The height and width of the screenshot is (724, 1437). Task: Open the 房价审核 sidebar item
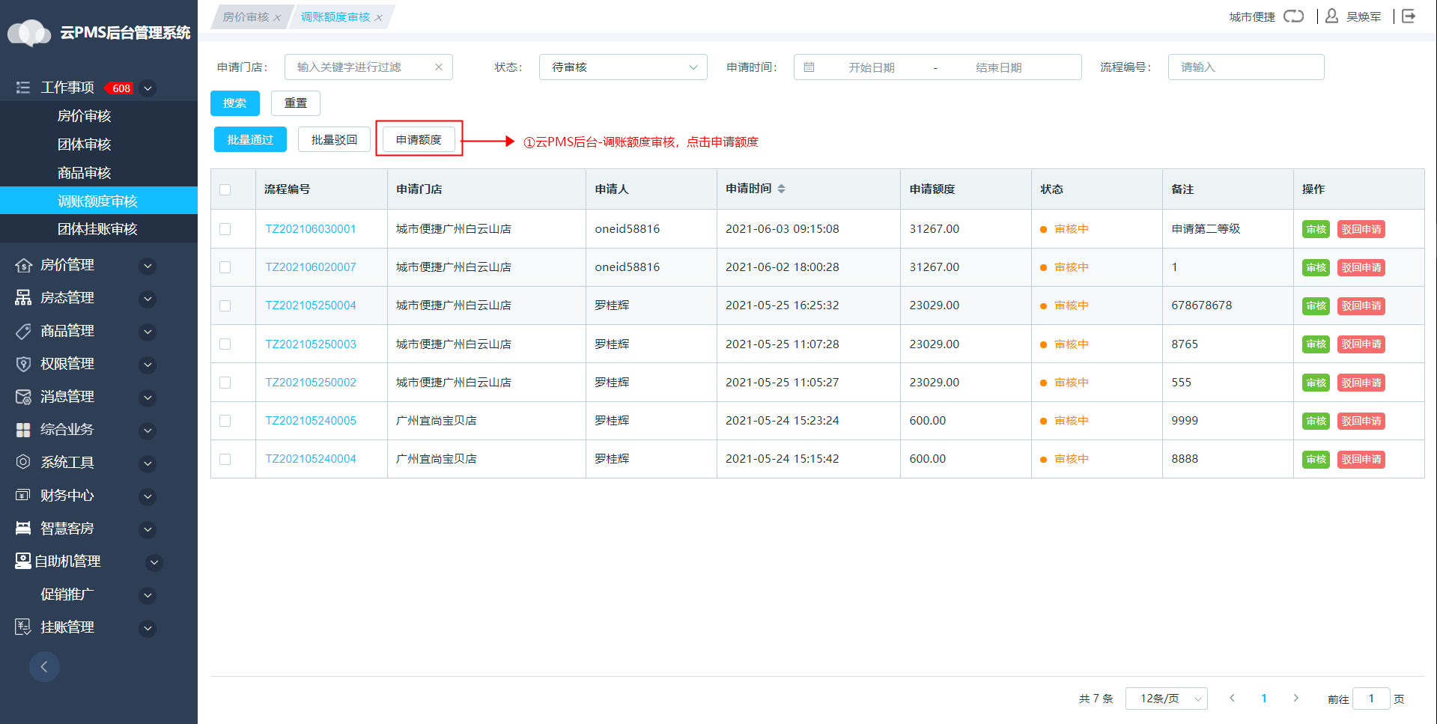(x=99, y=115)
